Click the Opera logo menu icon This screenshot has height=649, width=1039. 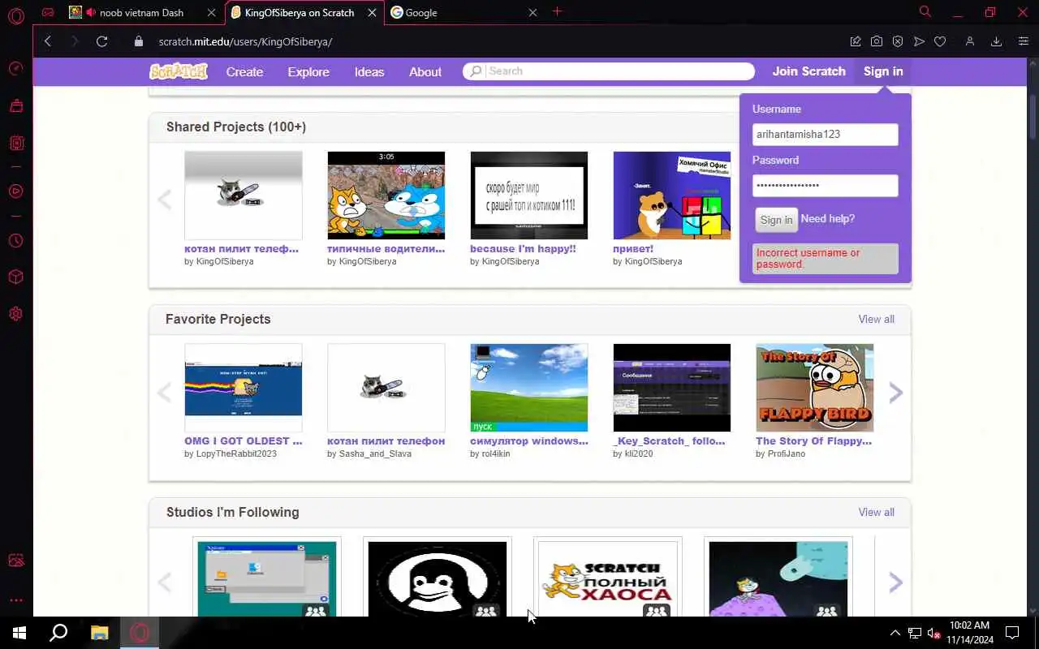click(x=15, y=15)
